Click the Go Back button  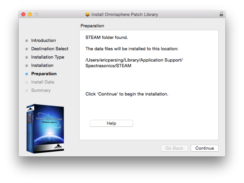click(174, 148)
